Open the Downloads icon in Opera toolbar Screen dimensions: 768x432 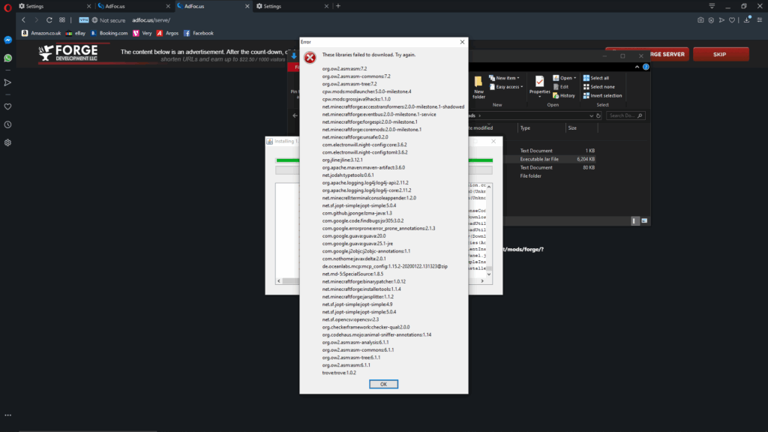click(x=747, y=20)
